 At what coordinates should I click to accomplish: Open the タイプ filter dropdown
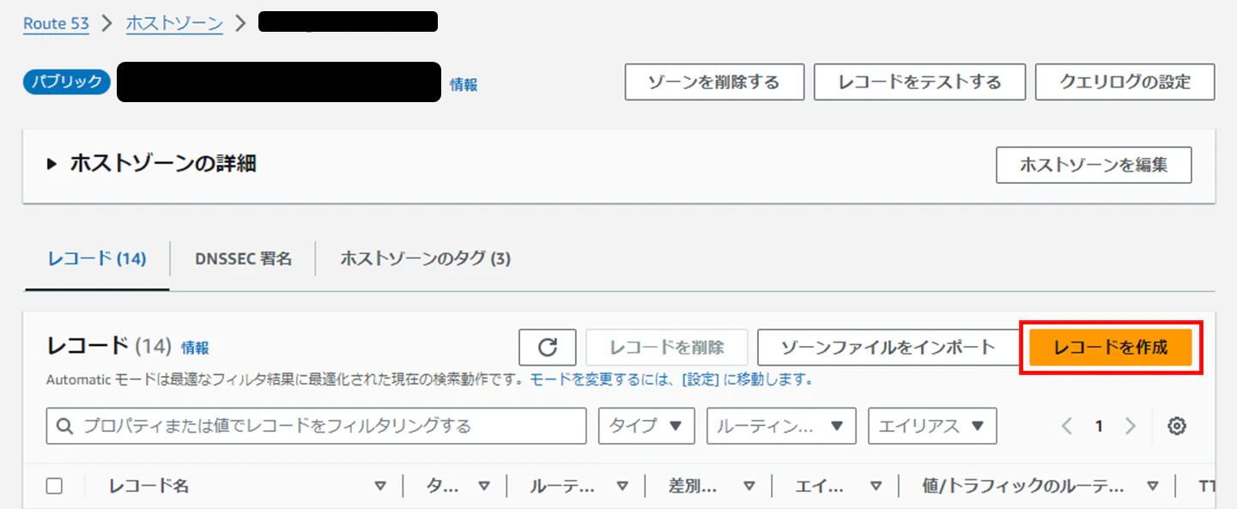646,426
